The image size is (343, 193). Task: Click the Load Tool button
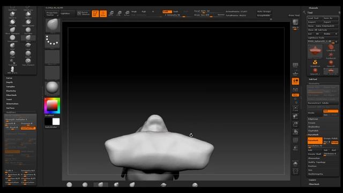tap(315, 18)
